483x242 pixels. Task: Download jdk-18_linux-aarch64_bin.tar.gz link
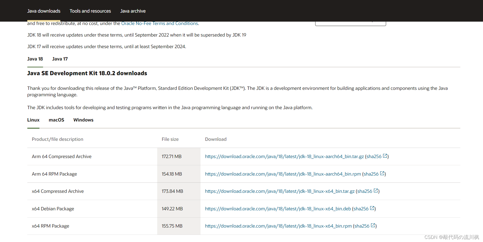284,157
